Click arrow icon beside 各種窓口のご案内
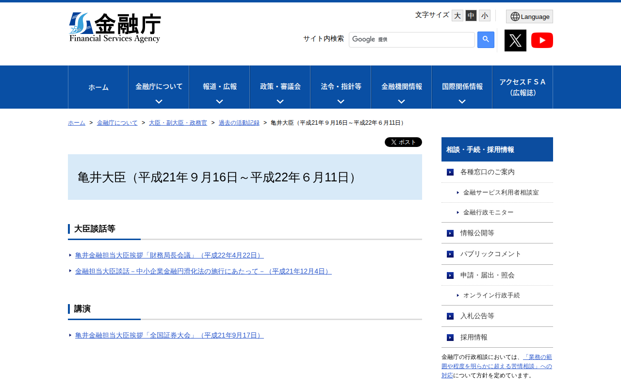 click(450, 172)
